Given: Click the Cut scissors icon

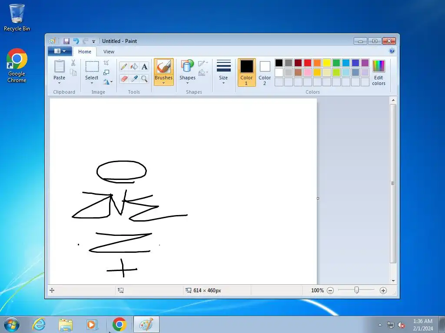Looking at the screenshot, I should [73, 63].
